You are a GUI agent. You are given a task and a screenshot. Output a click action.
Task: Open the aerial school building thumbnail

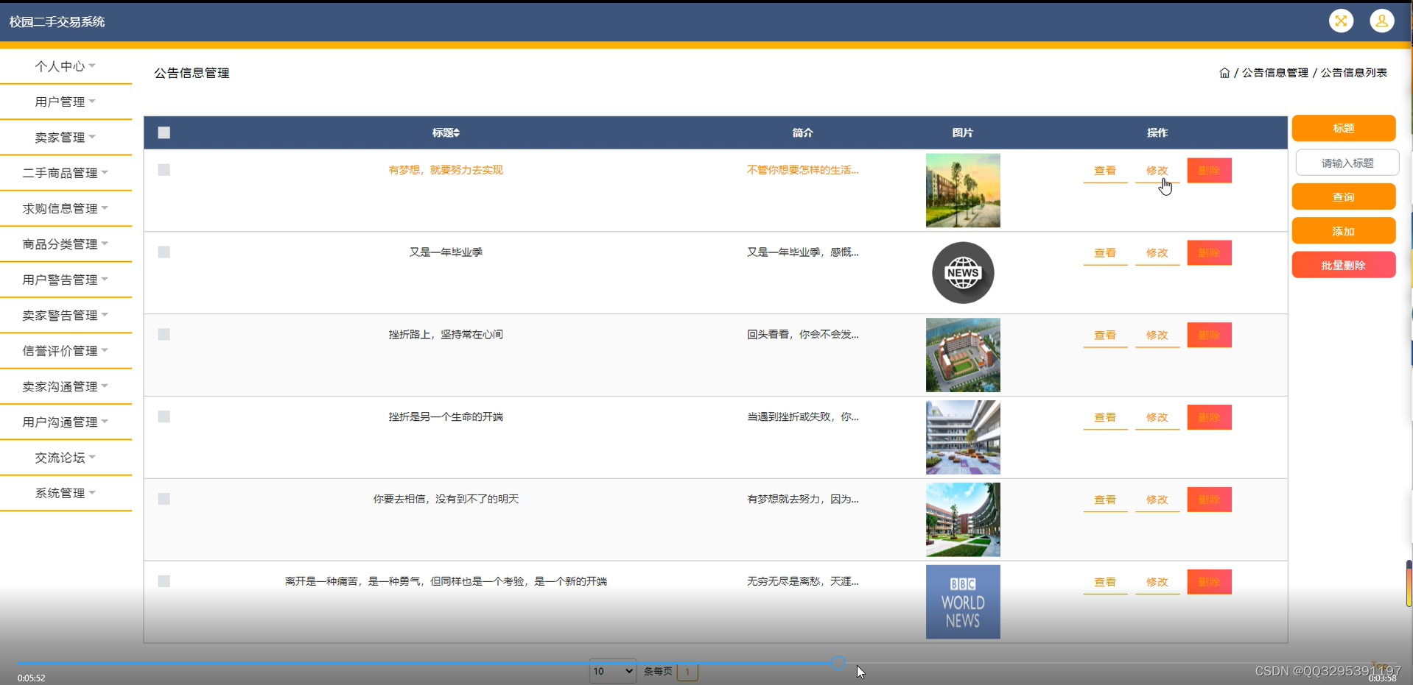(963, 355)
